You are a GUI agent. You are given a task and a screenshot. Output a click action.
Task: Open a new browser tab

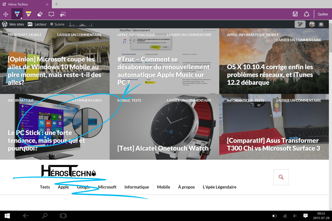pos(56,4)
